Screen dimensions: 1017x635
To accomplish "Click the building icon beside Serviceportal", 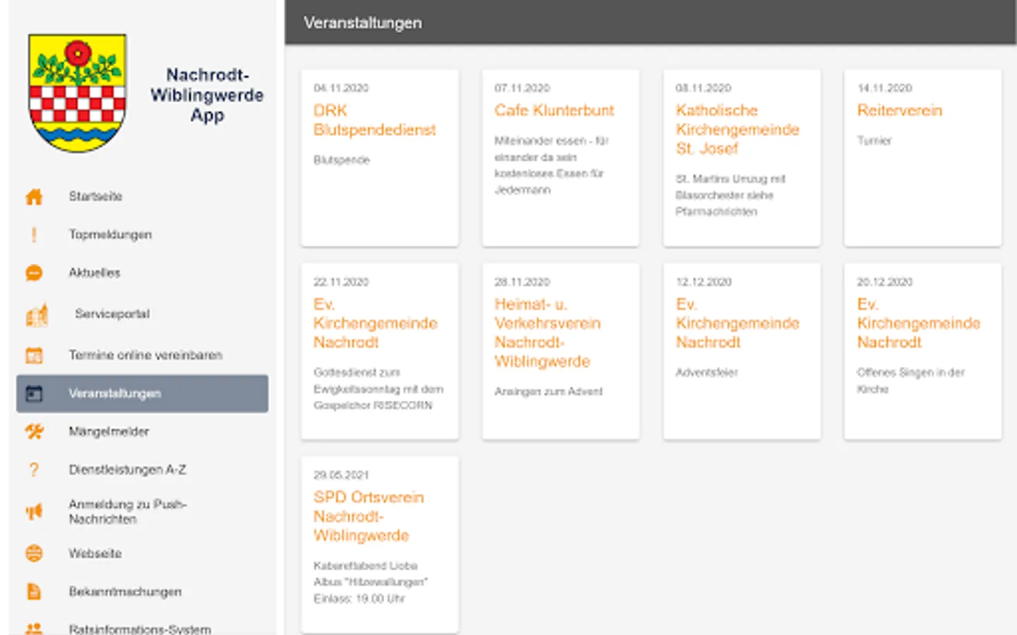I will [37, 315].
